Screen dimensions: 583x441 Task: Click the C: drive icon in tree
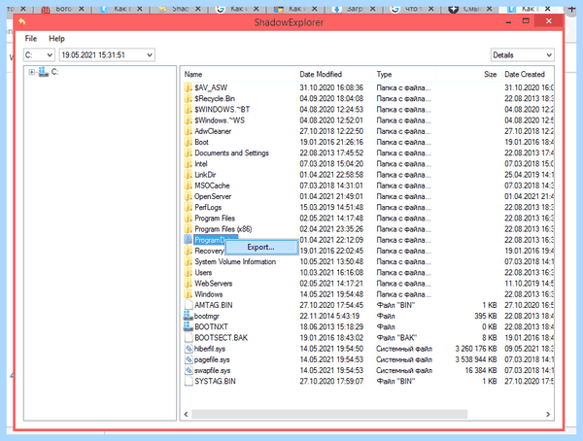[44, 72]
